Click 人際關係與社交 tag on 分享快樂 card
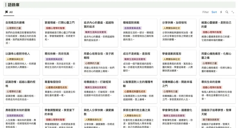Screen dimensions: 239x128 click(x=171, y=28)
